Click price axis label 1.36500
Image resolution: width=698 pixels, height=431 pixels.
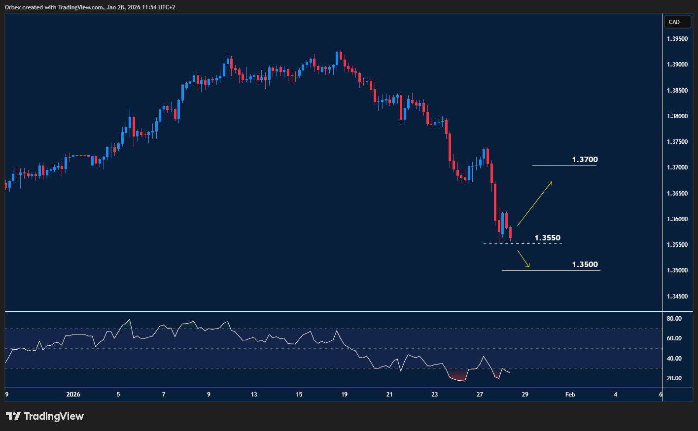(677, 194)
